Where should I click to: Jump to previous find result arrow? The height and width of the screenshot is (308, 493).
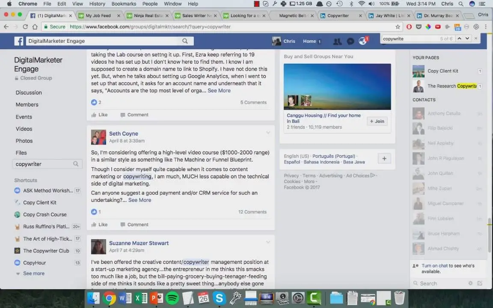459,38
